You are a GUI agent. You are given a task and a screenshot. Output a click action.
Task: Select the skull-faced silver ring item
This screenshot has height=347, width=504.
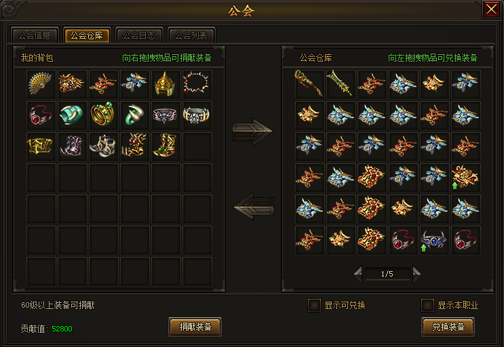(x=197, y=115)
